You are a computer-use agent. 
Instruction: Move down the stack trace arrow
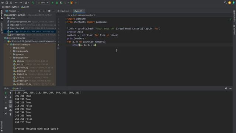(10, 98)
